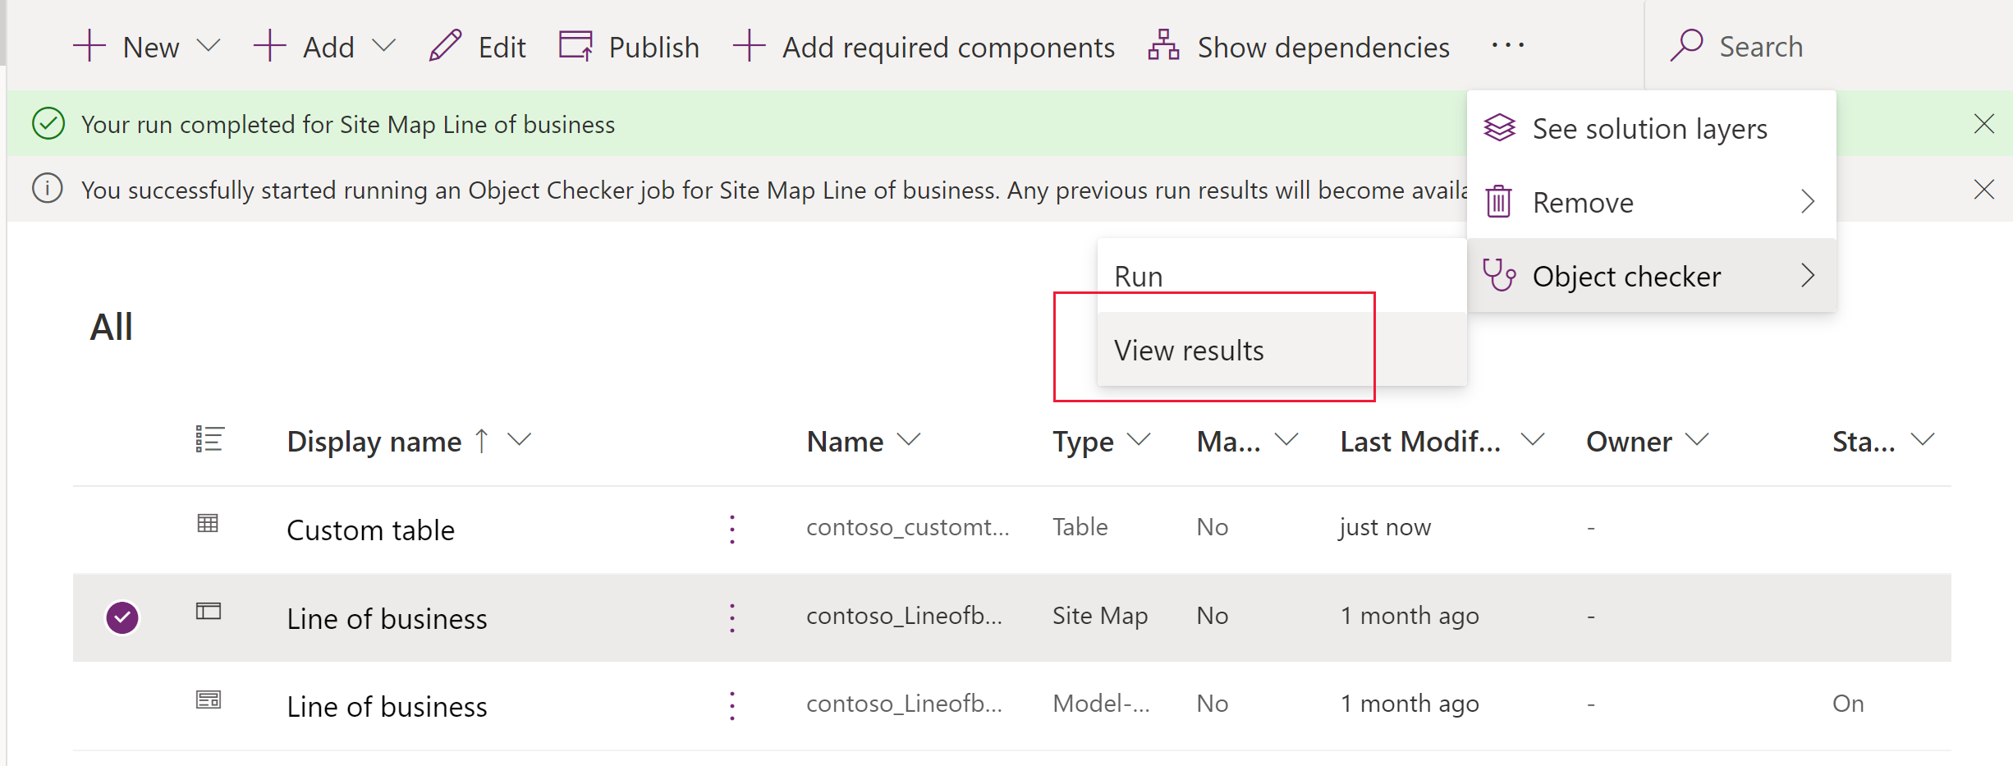Screen dimensions: 2013x766
Task: Dismiss the run completed notification
Action: tap(1984, 123)
